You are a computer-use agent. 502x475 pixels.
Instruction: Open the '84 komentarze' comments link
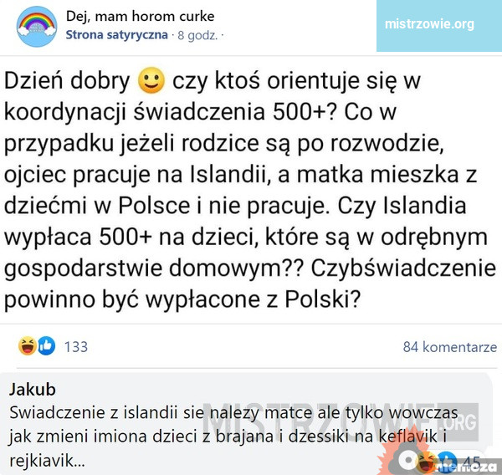[449, 346]
